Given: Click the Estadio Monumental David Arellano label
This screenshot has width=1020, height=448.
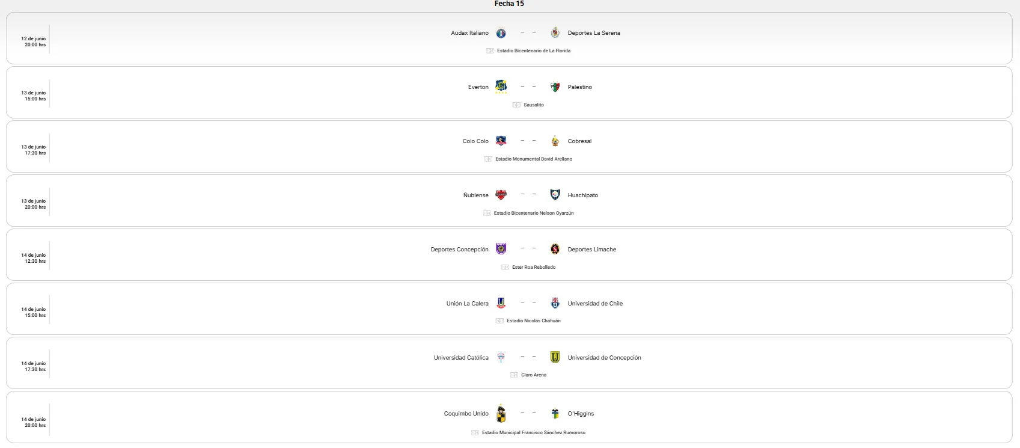Looking at the screenshot, I should click(533, 159).
